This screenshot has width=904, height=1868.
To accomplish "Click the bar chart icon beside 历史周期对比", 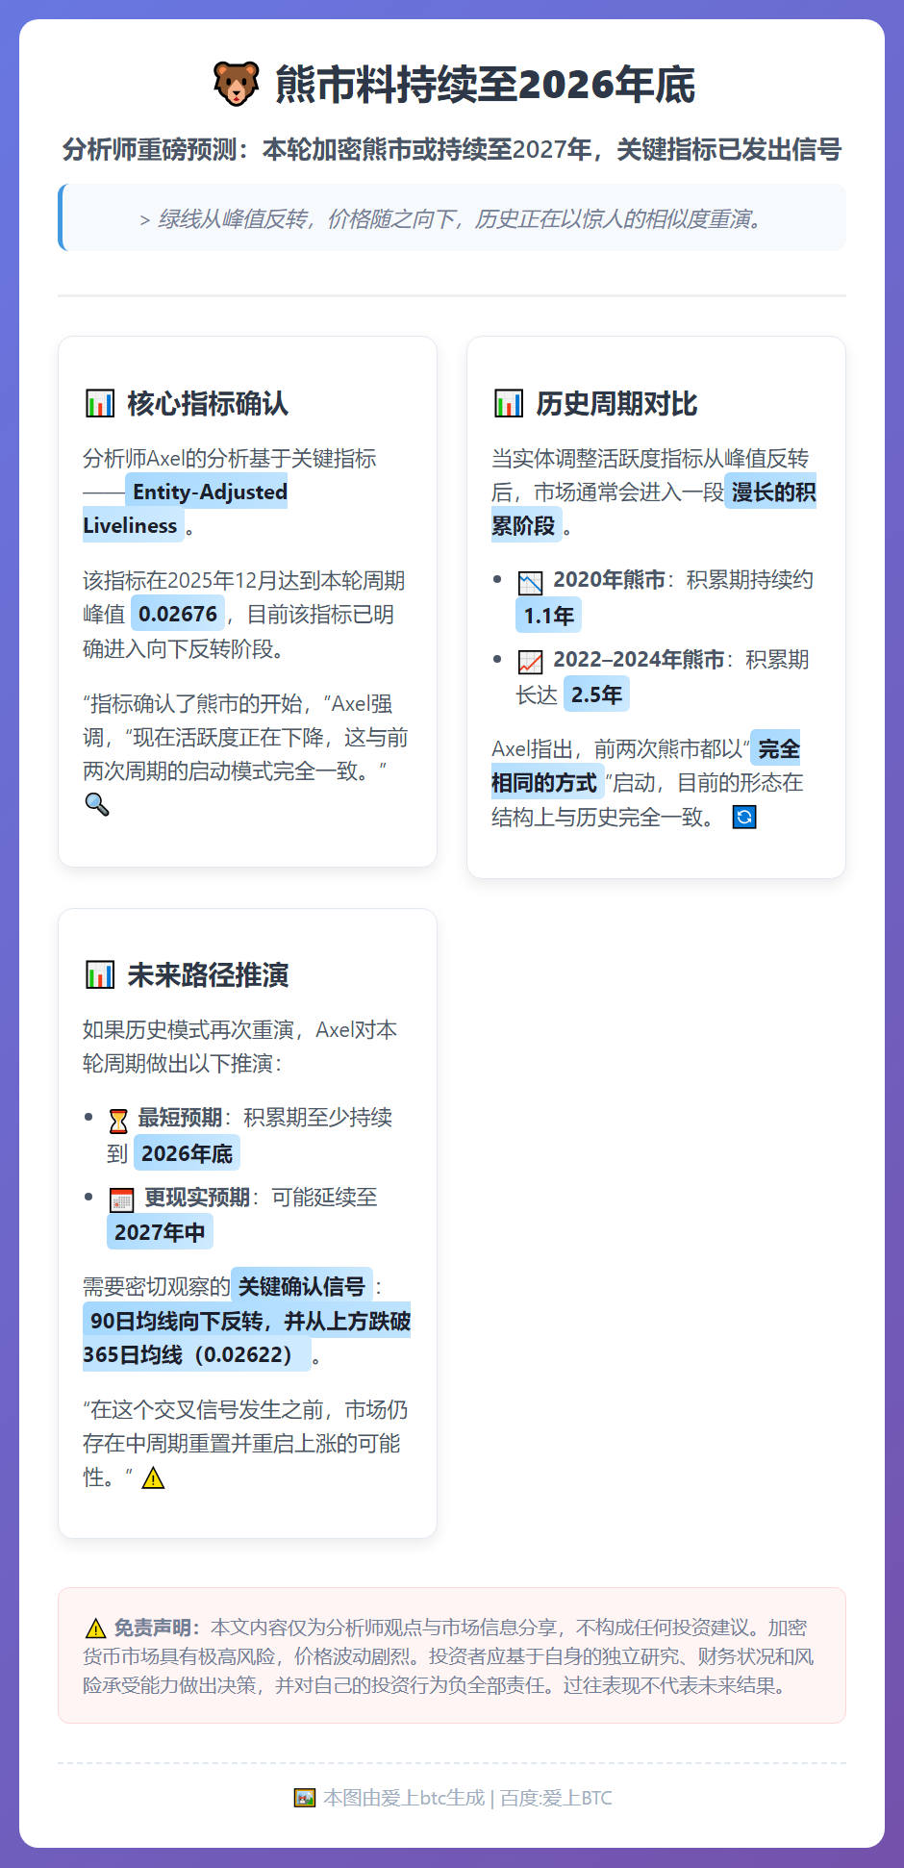I will 509,403.
